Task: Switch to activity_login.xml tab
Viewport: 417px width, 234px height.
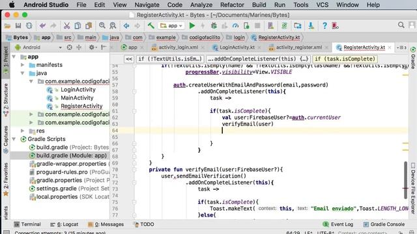Action: (175, 47)
